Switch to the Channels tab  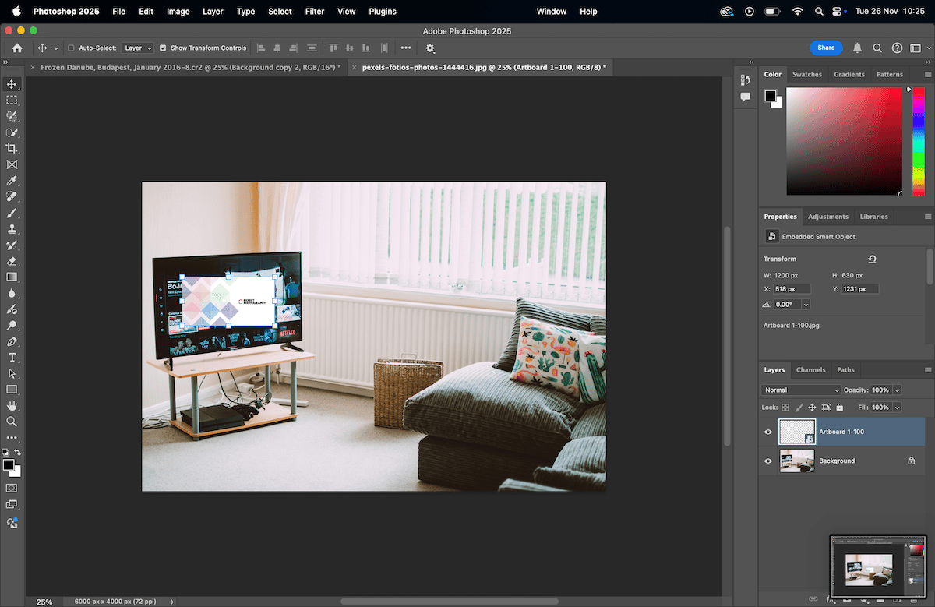(810, 369)
